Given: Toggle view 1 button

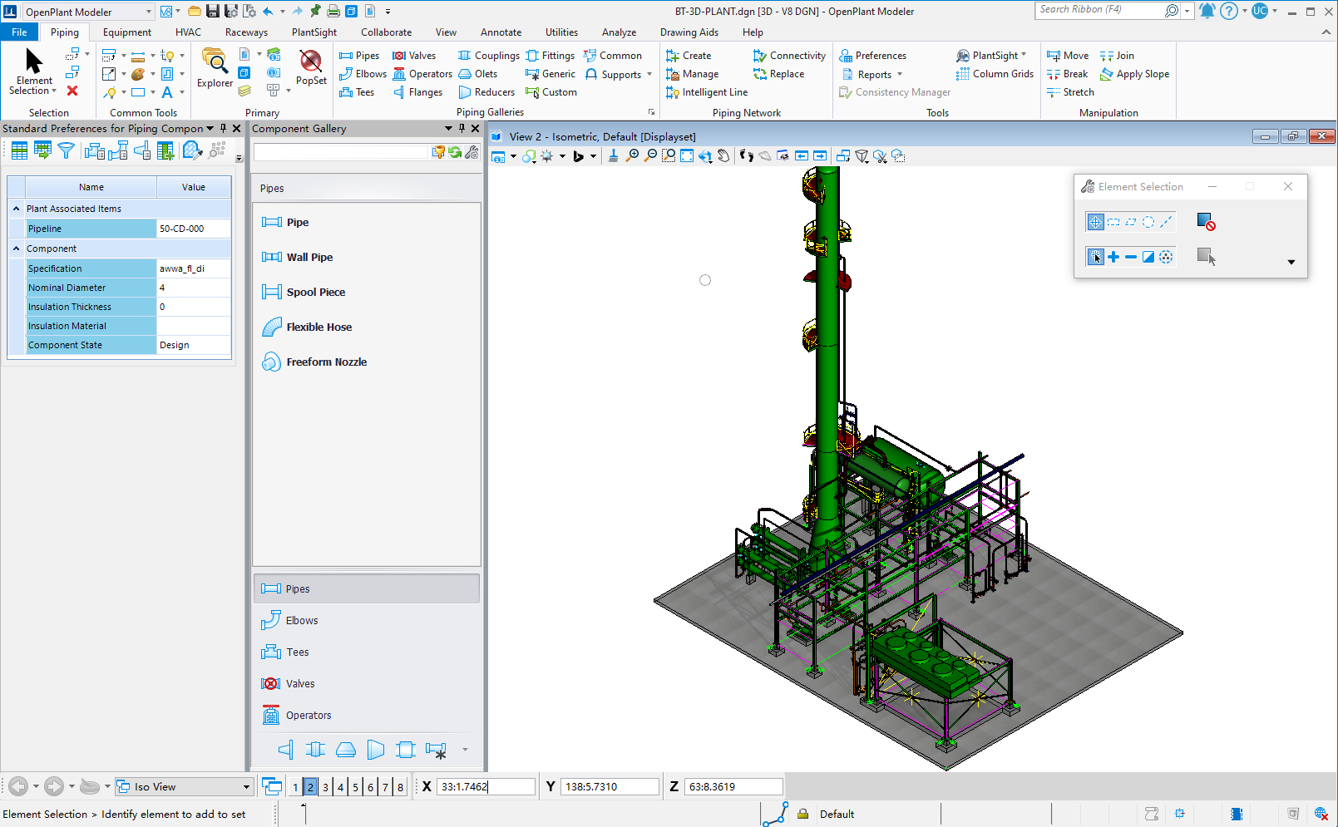Looking at the screenshot, I should point(295,787).
